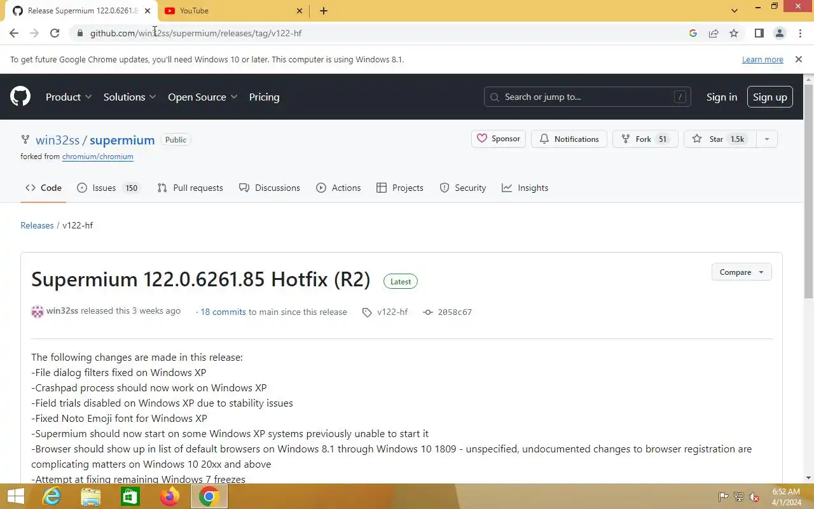Go back using browser back arrow
Image resolution: width=814 pixels, height=509 pixels.
coord(14,33)
